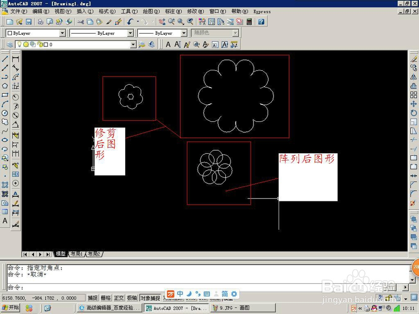Image resolution: width=419 pixels, height=314 pixels.
Task: Click the Find and Replace text icon
Action: click(x=197, y=45)
